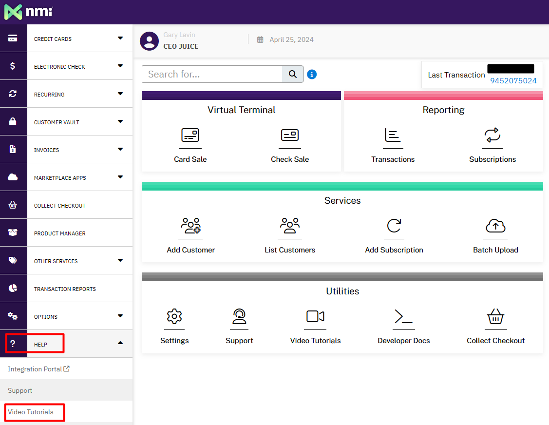Viewport: 549px width, 425px height.
Task: Open Collect Checkout basket in Utilities
Action: tap(495, 316)
